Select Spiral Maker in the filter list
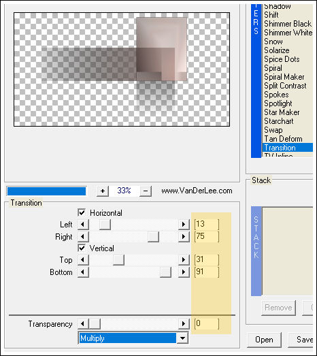This screenshot has width=317, height=356. coord(284,77)
